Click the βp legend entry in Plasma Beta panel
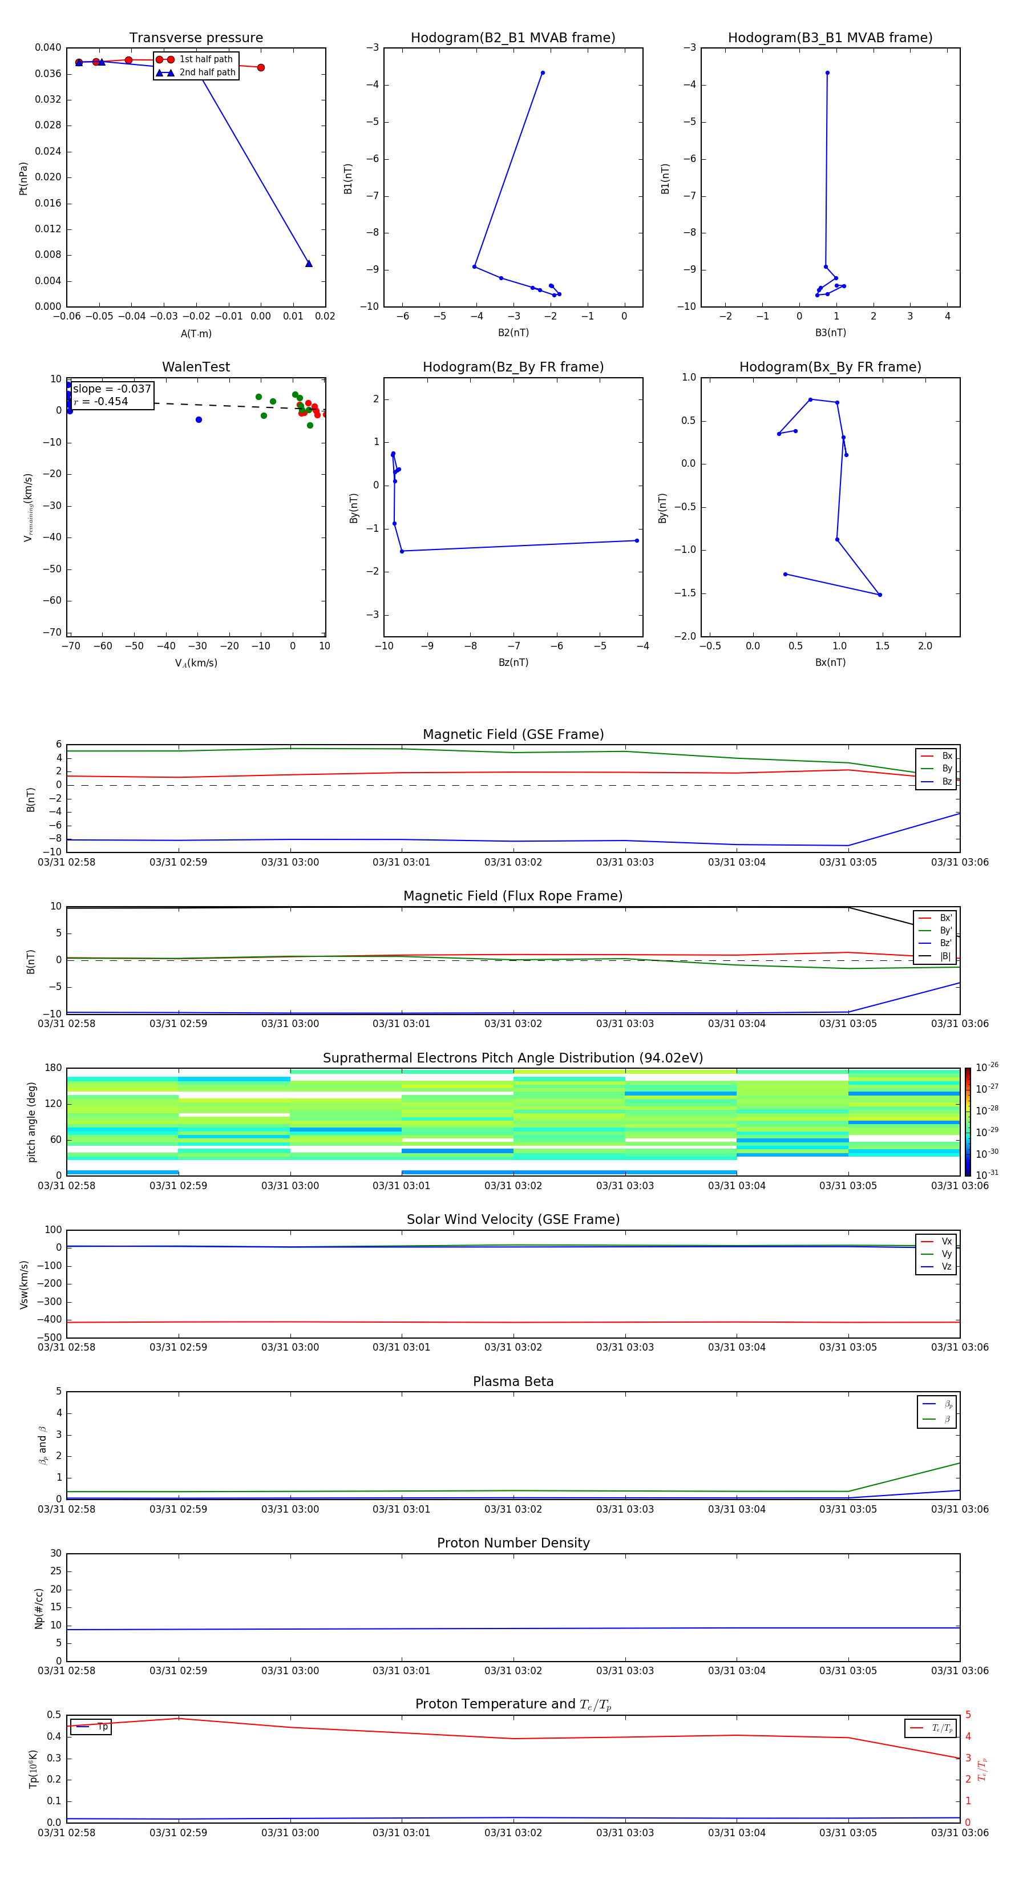This screenshot has height=1883, width=1027. pos(938,1404)
